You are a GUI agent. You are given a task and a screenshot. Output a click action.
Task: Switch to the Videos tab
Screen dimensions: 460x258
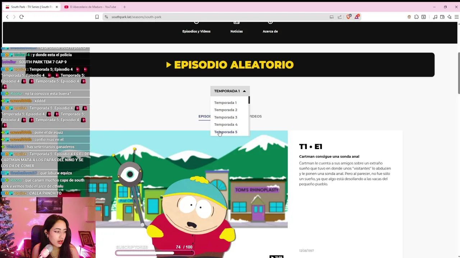(256, 116)
